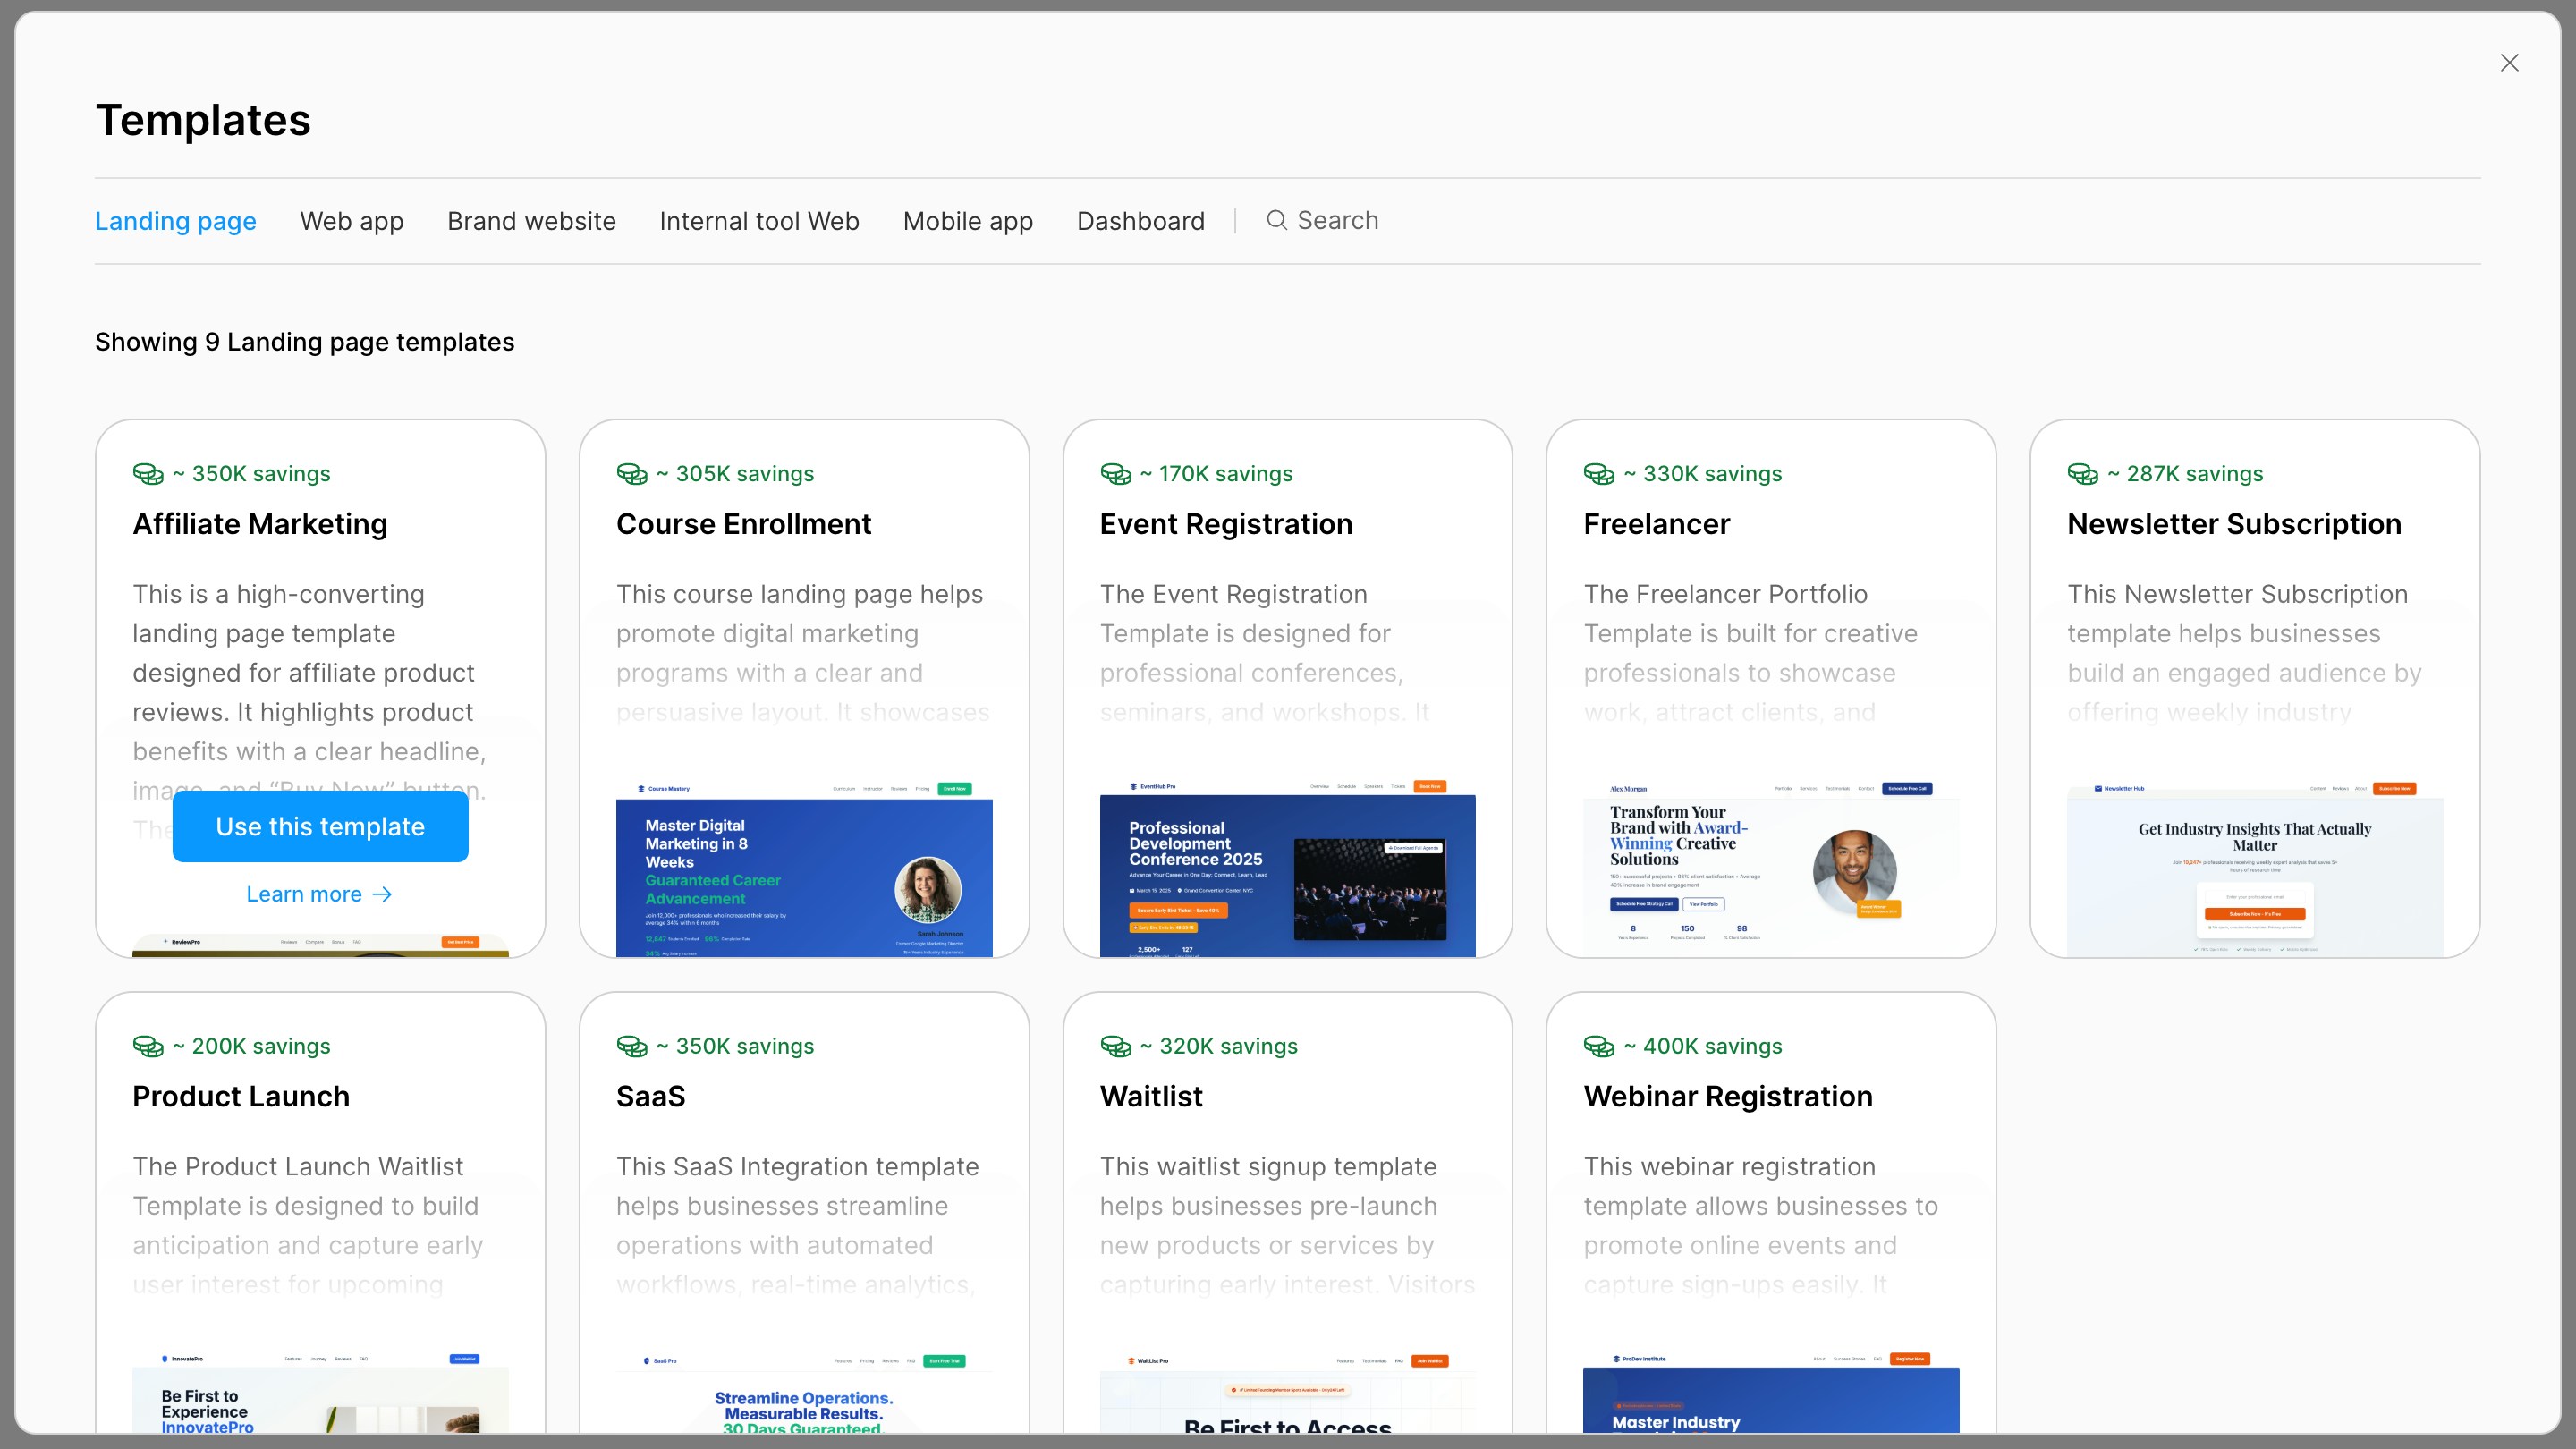This screenshot has height=1449, width=2576.
Task: Click savings coin icon on Waitlist card
Action: 1116,1046
